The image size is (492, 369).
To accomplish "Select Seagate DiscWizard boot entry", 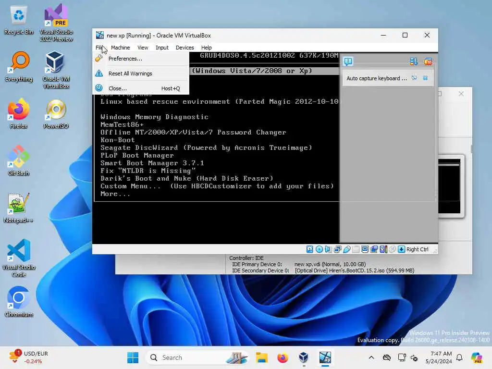I will [206, 148].
